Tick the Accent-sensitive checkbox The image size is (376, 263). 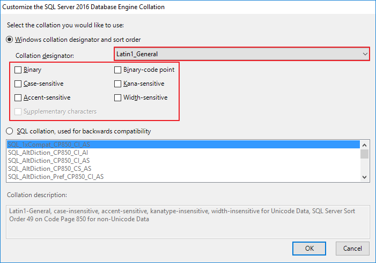(18, 97)
